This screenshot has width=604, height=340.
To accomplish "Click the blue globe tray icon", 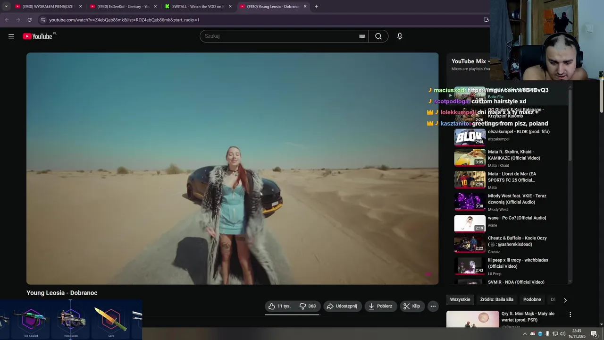I will [x=540, y=334].
